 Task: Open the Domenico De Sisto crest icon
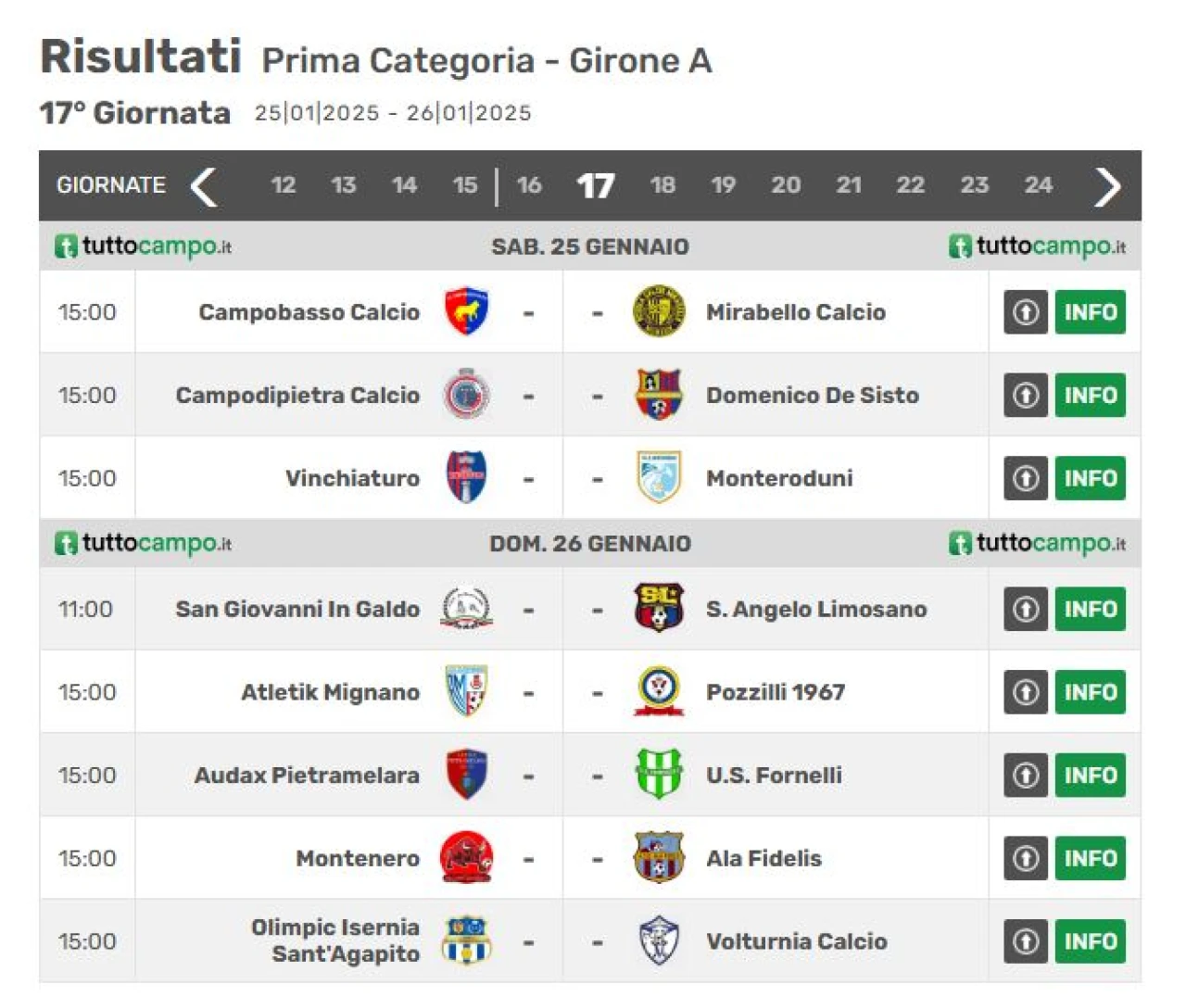[x=658, y=395]
